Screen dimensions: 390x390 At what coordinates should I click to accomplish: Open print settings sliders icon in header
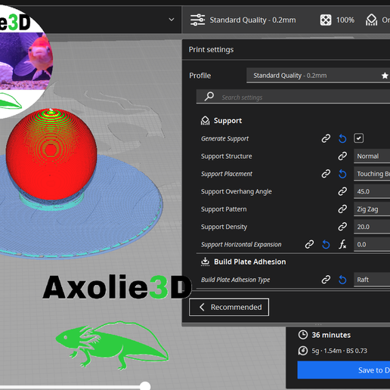pos(197,20)
